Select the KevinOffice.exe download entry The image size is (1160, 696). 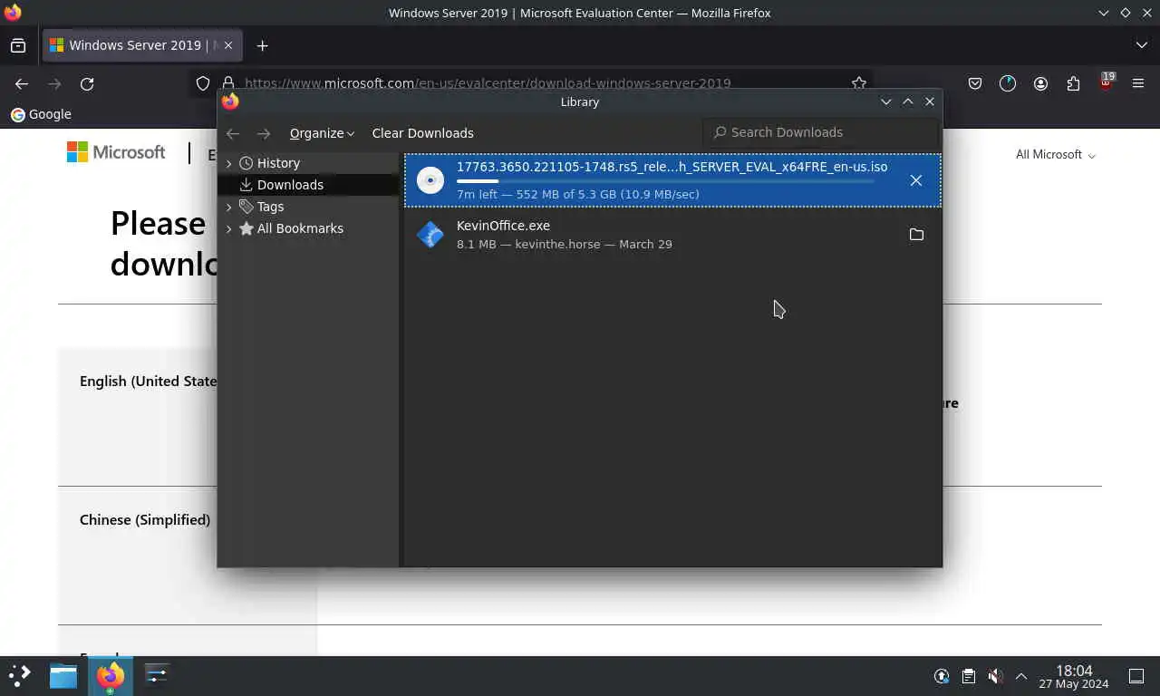click(672, 235)
